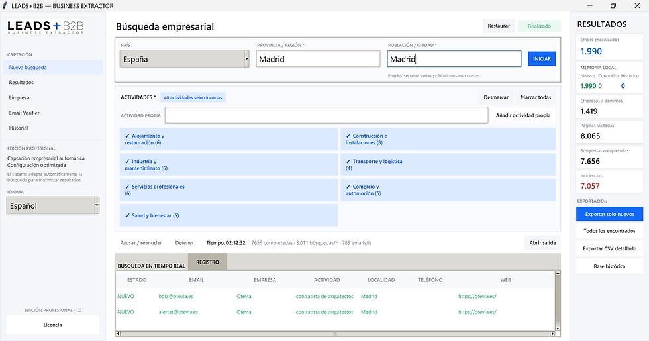Click Todos los encontrados export button

[x=610, y=231]
